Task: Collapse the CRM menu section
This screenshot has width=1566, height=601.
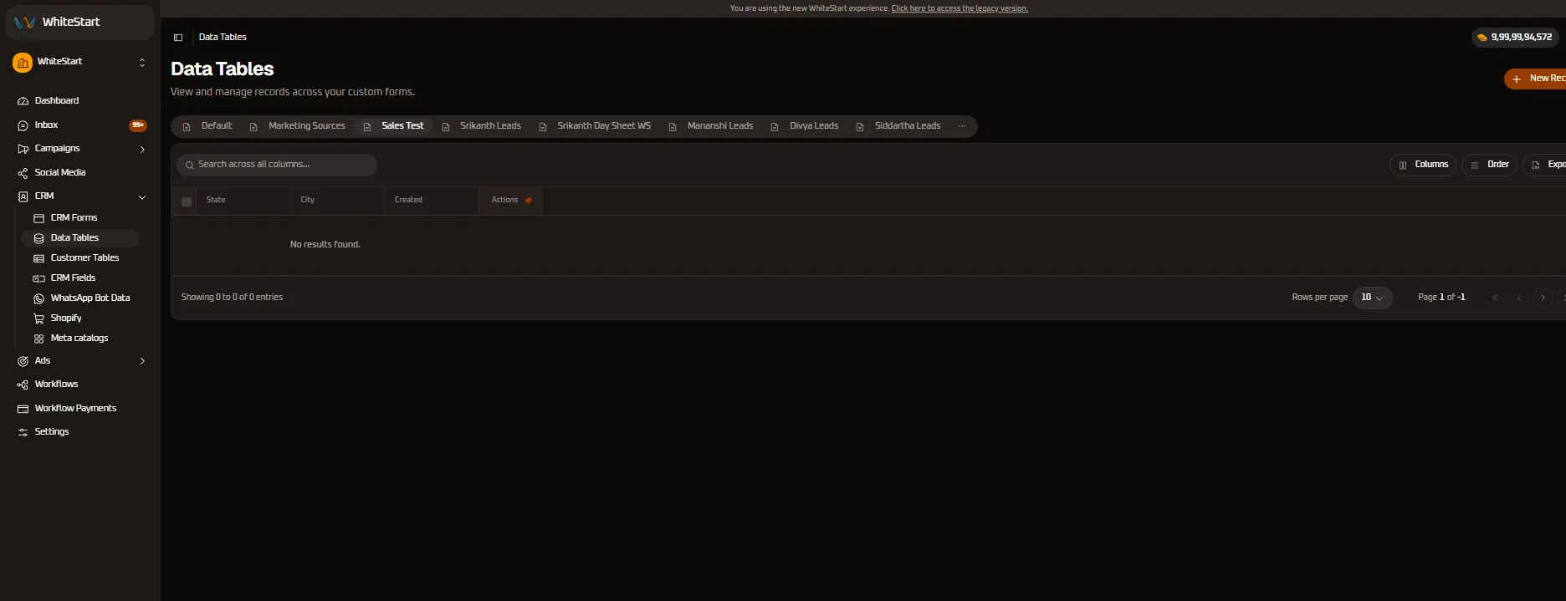Action: click(x=81, y=196)
